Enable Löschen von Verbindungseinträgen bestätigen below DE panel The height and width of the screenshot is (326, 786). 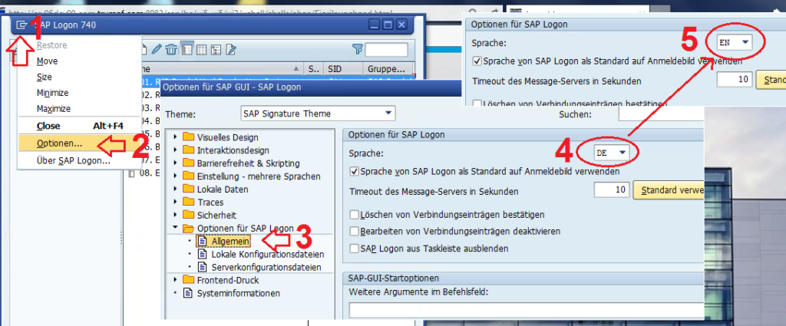(x=355, y=215)
